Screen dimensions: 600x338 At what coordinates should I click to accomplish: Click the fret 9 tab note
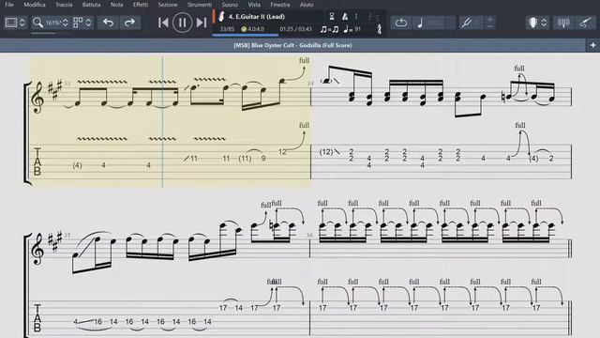pyautogui.click(x=263, y=159)
